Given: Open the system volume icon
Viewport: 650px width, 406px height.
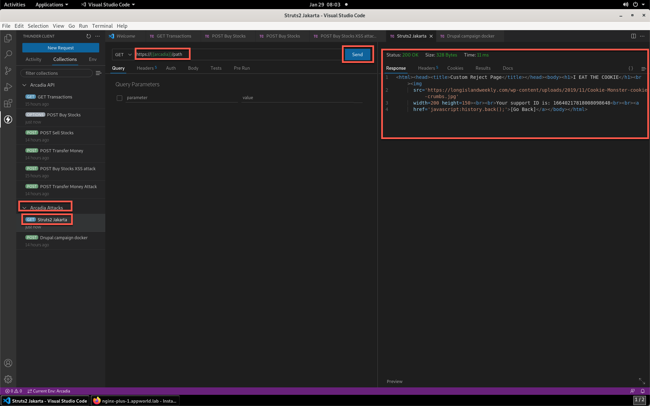Looking at the screenshot, I should (625, 4).
